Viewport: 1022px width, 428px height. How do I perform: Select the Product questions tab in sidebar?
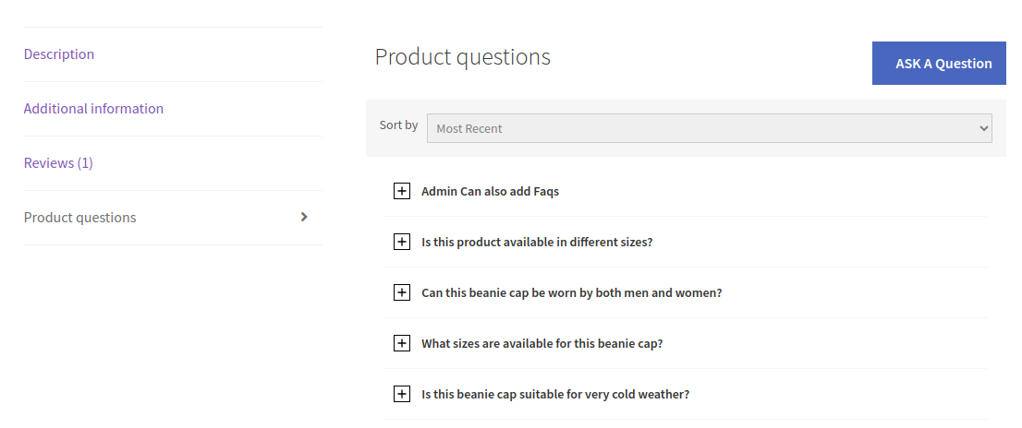[x=80, y=218]
